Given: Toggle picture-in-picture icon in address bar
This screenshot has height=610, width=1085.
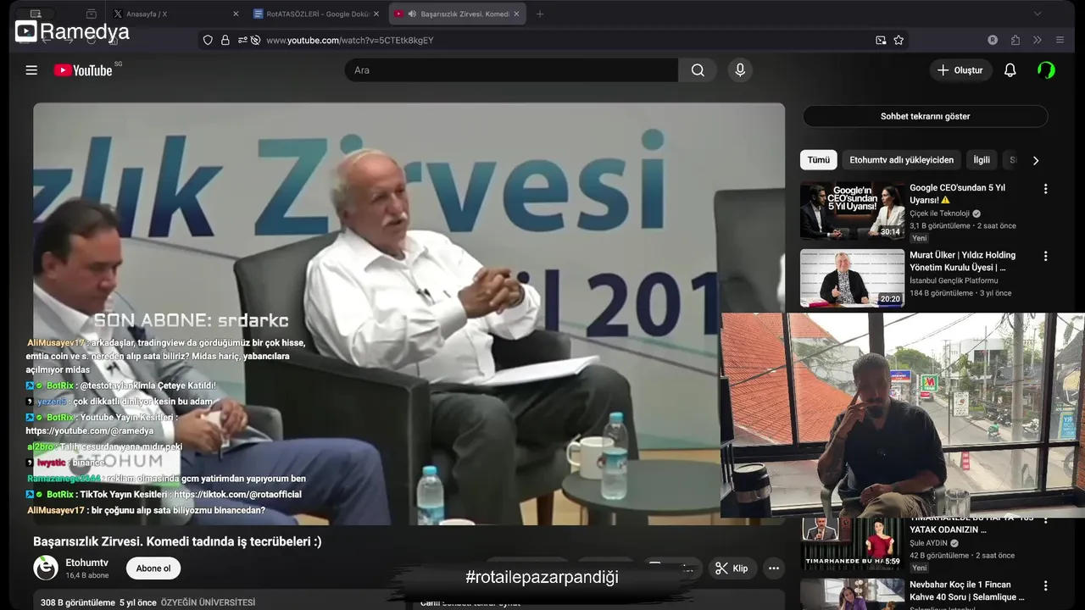Looking at the screenshot, I should 881,40.
